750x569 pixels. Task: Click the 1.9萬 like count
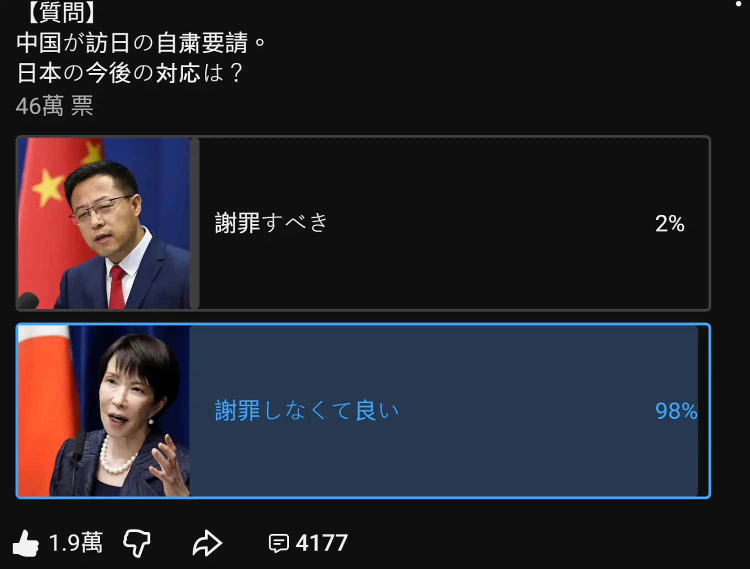click(75, 543)
